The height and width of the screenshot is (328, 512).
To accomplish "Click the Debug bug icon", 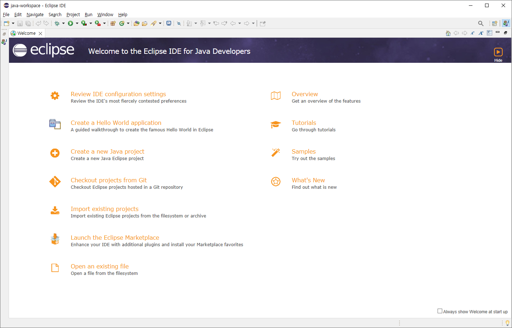I will click(57, 23).
